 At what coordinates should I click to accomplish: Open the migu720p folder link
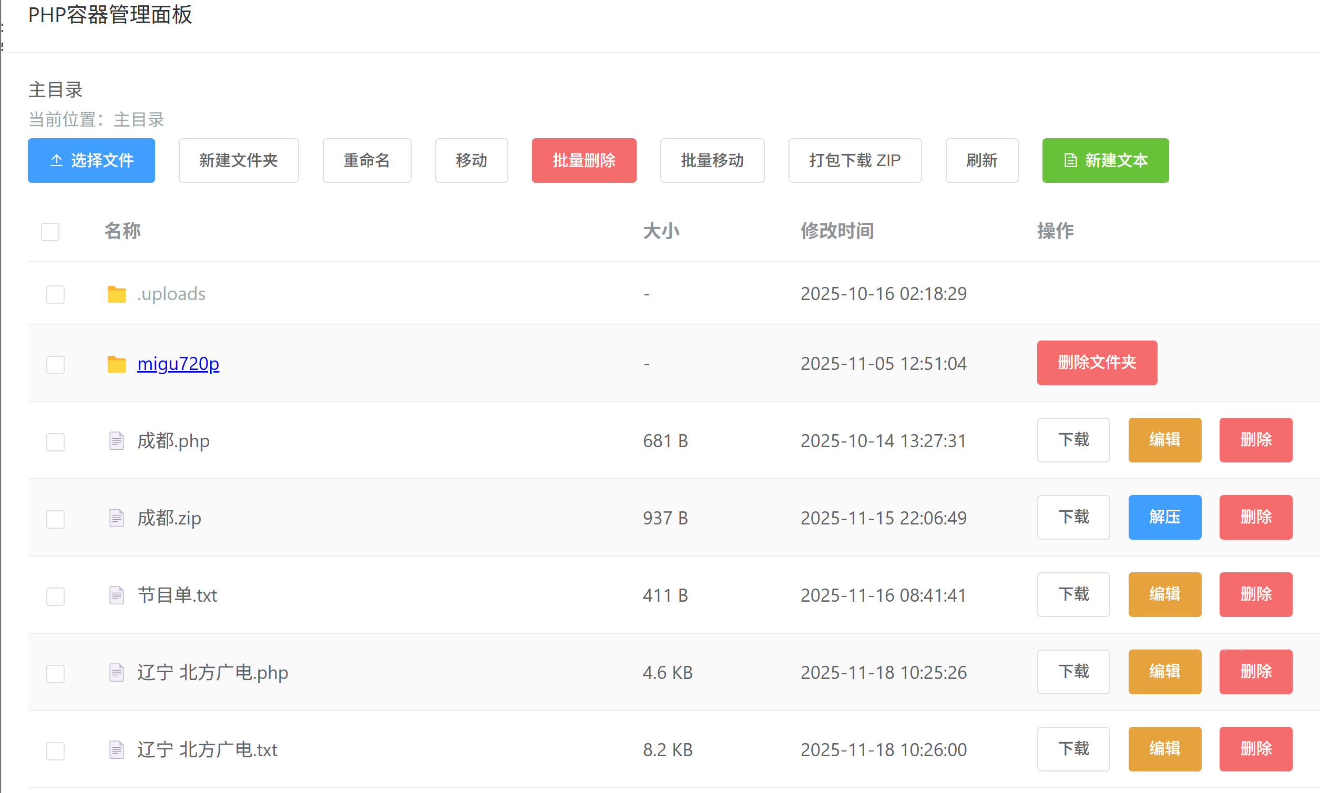click(178, 364)
